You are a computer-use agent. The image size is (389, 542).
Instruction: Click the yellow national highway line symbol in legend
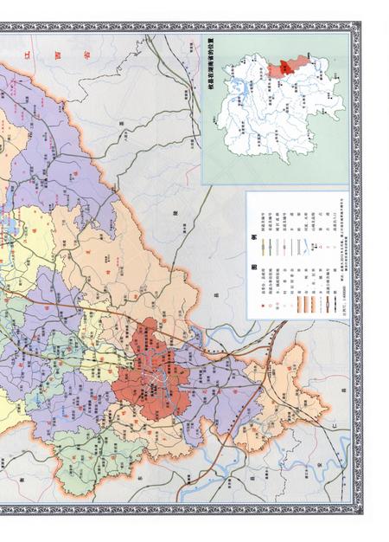(263, 247)
